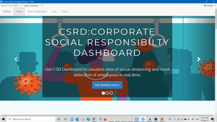Open the taskbar clock and date
Image resolution: width=217 pixels, height=122 pixels.
point(205,119)
